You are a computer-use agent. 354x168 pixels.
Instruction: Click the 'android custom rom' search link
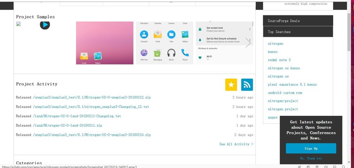point(285,93)
